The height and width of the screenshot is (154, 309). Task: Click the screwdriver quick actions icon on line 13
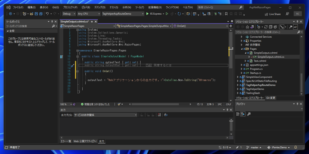pos(72,65)
